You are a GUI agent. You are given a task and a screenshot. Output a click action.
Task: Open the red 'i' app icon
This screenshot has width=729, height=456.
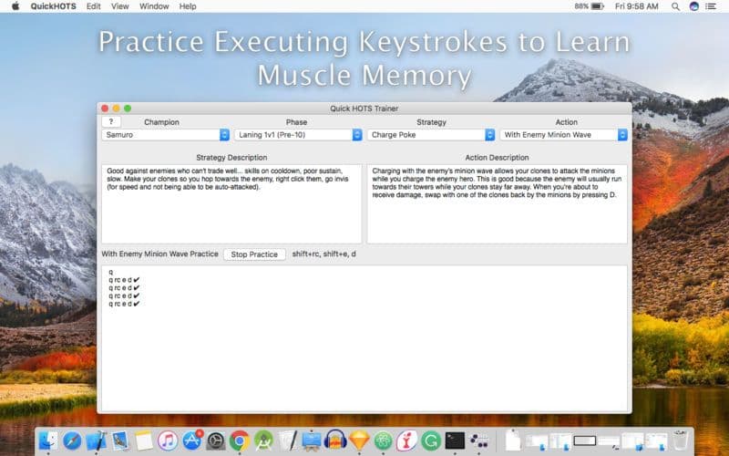(407, 440)
